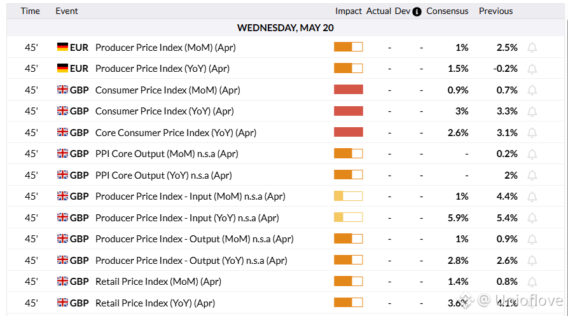Click red high-impact bar for CPI YoY
The image size is (568, 316).
[x=348, y=111]
